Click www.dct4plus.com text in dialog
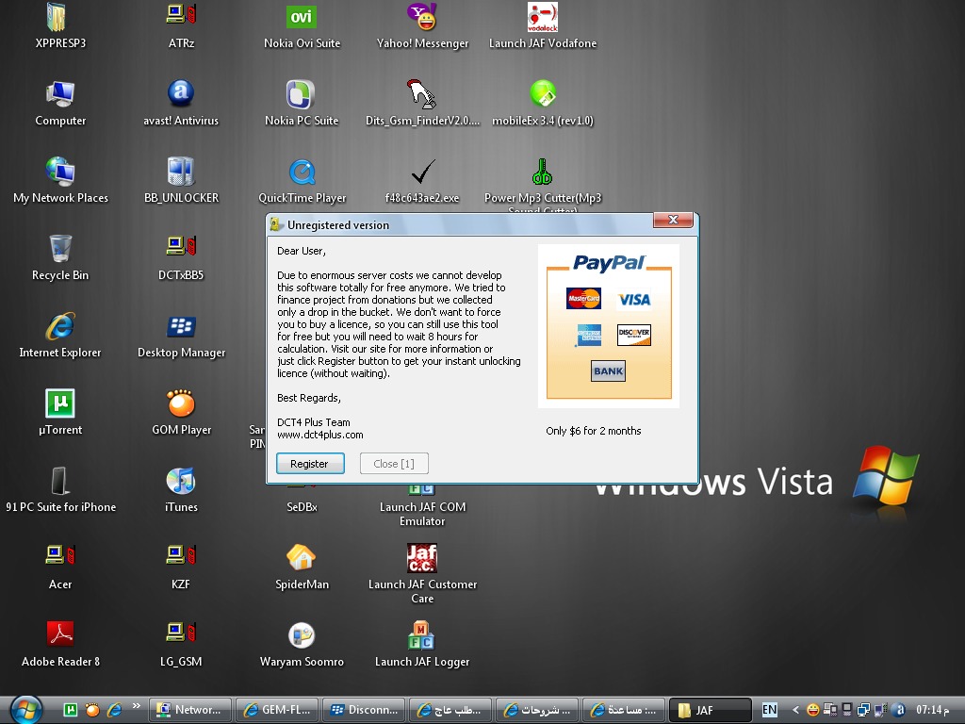 (x=320, y=435)
